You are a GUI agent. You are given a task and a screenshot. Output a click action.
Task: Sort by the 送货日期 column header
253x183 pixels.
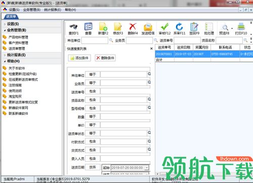click(184, 48)
